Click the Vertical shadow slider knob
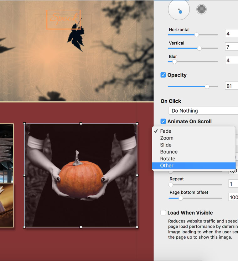Screen dimensions: 238x261 point(199,48)
